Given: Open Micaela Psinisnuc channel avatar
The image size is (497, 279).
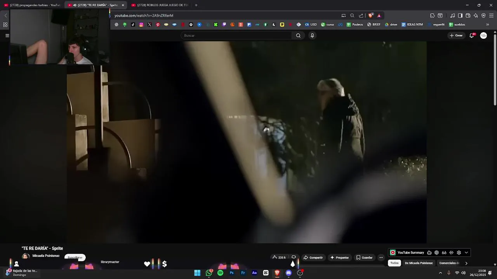Looking at the screenshot, I should [x=26, y=257].
